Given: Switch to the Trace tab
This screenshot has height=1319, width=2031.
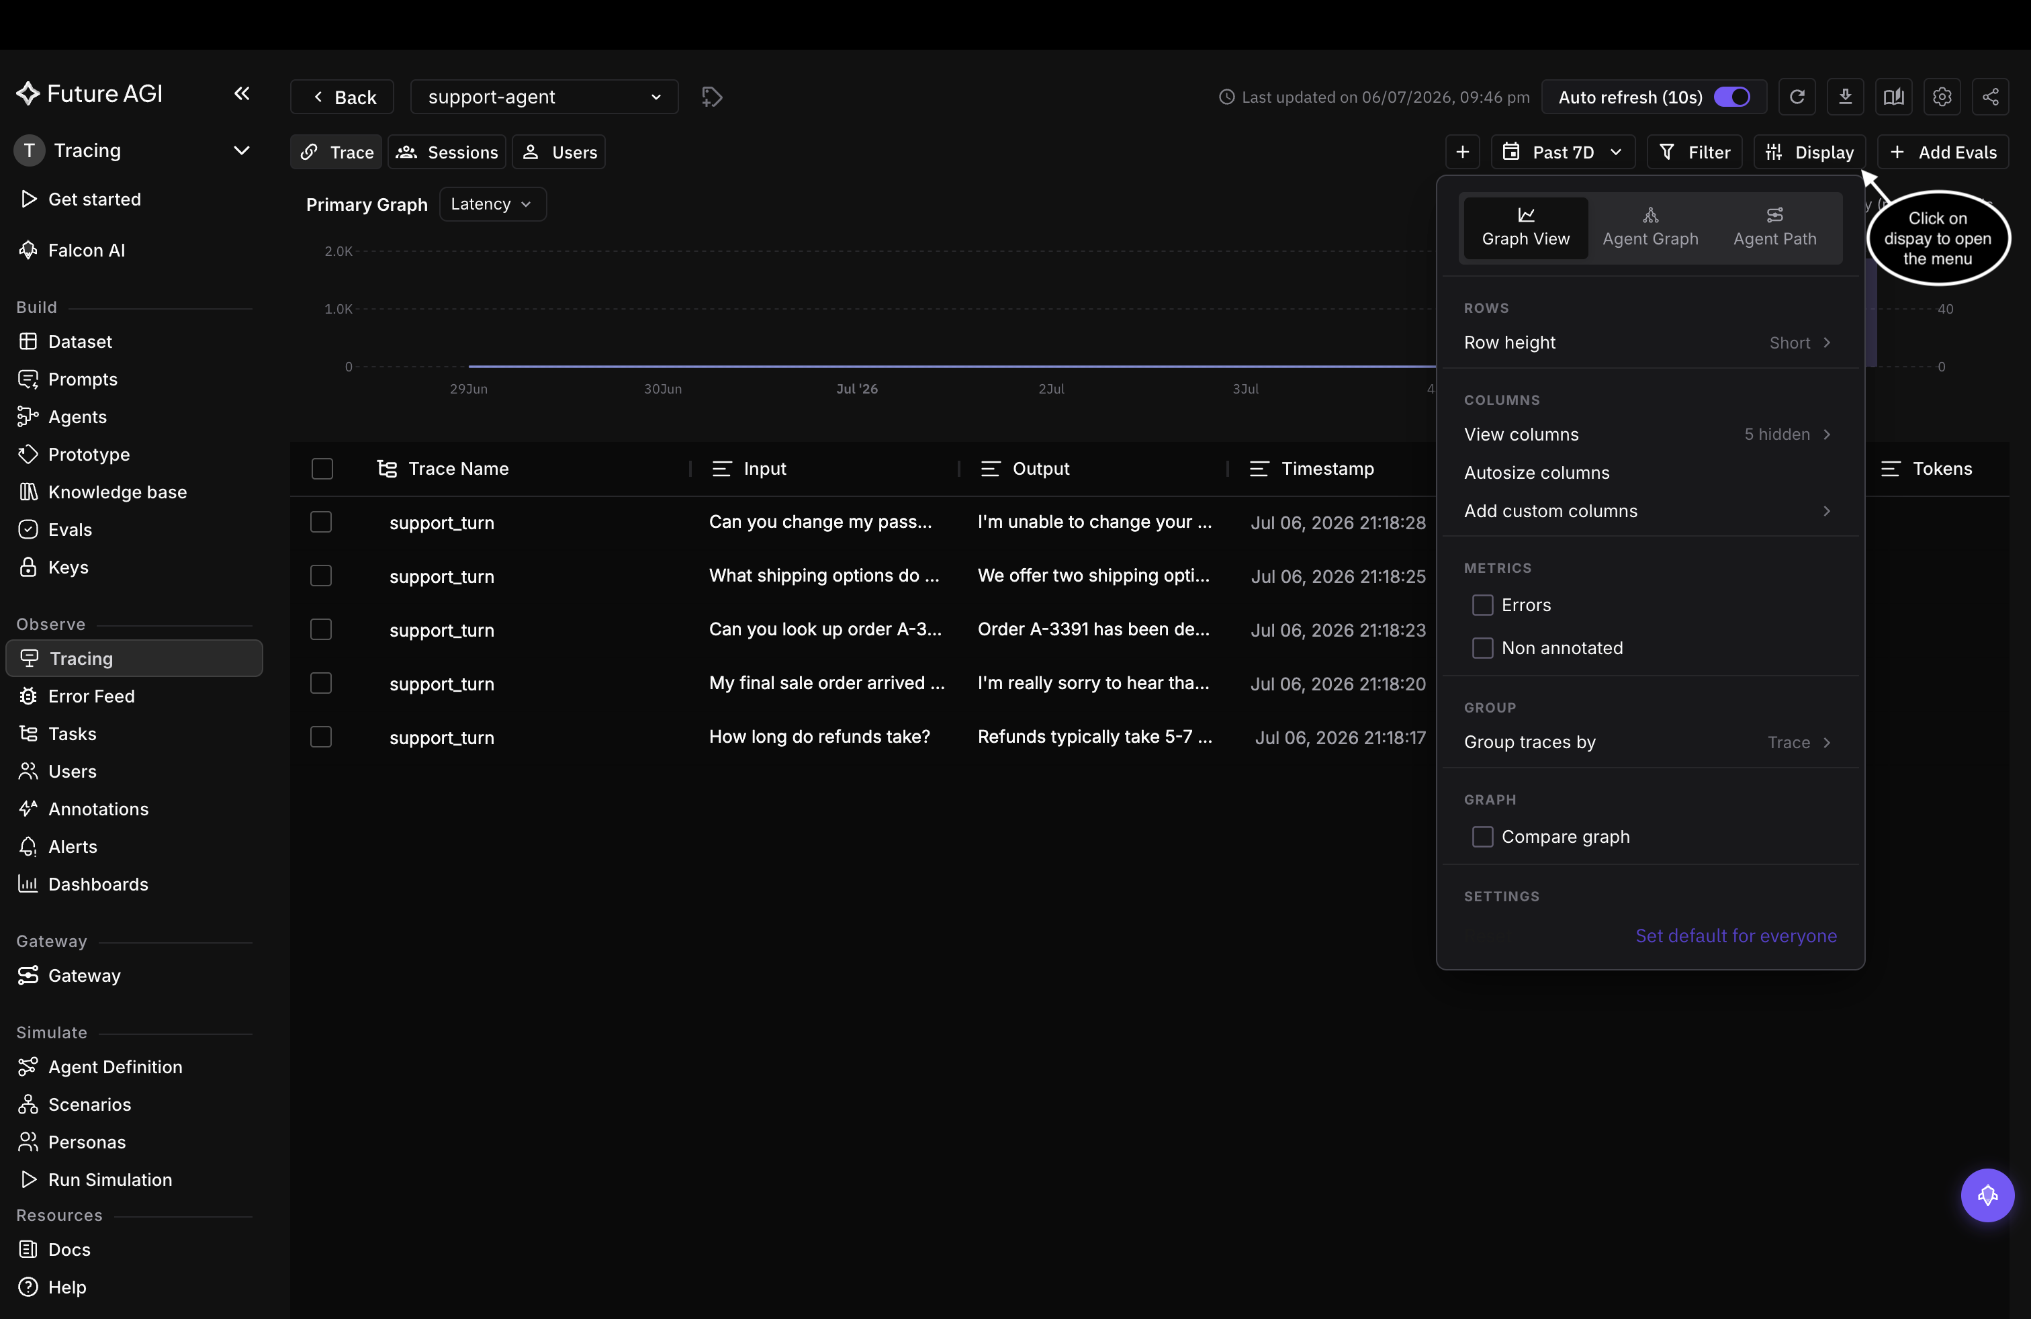Looking at the screenshot, I should click(336, 152).
